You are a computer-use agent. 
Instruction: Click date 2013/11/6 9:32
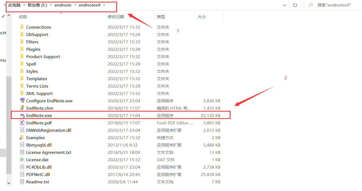tap(123, 145)
